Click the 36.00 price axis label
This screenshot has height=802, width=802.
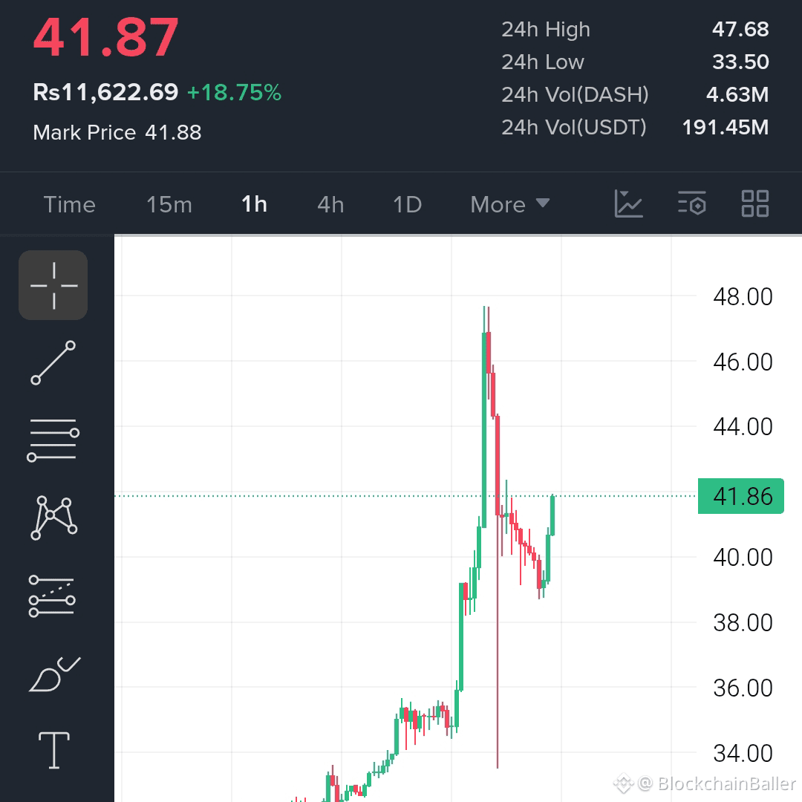pos(743,688)
